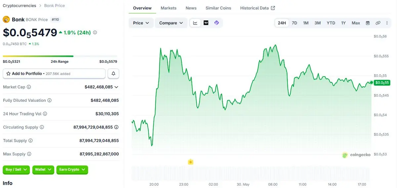Click market cap value $482,468,085

[x=99, y=87]
